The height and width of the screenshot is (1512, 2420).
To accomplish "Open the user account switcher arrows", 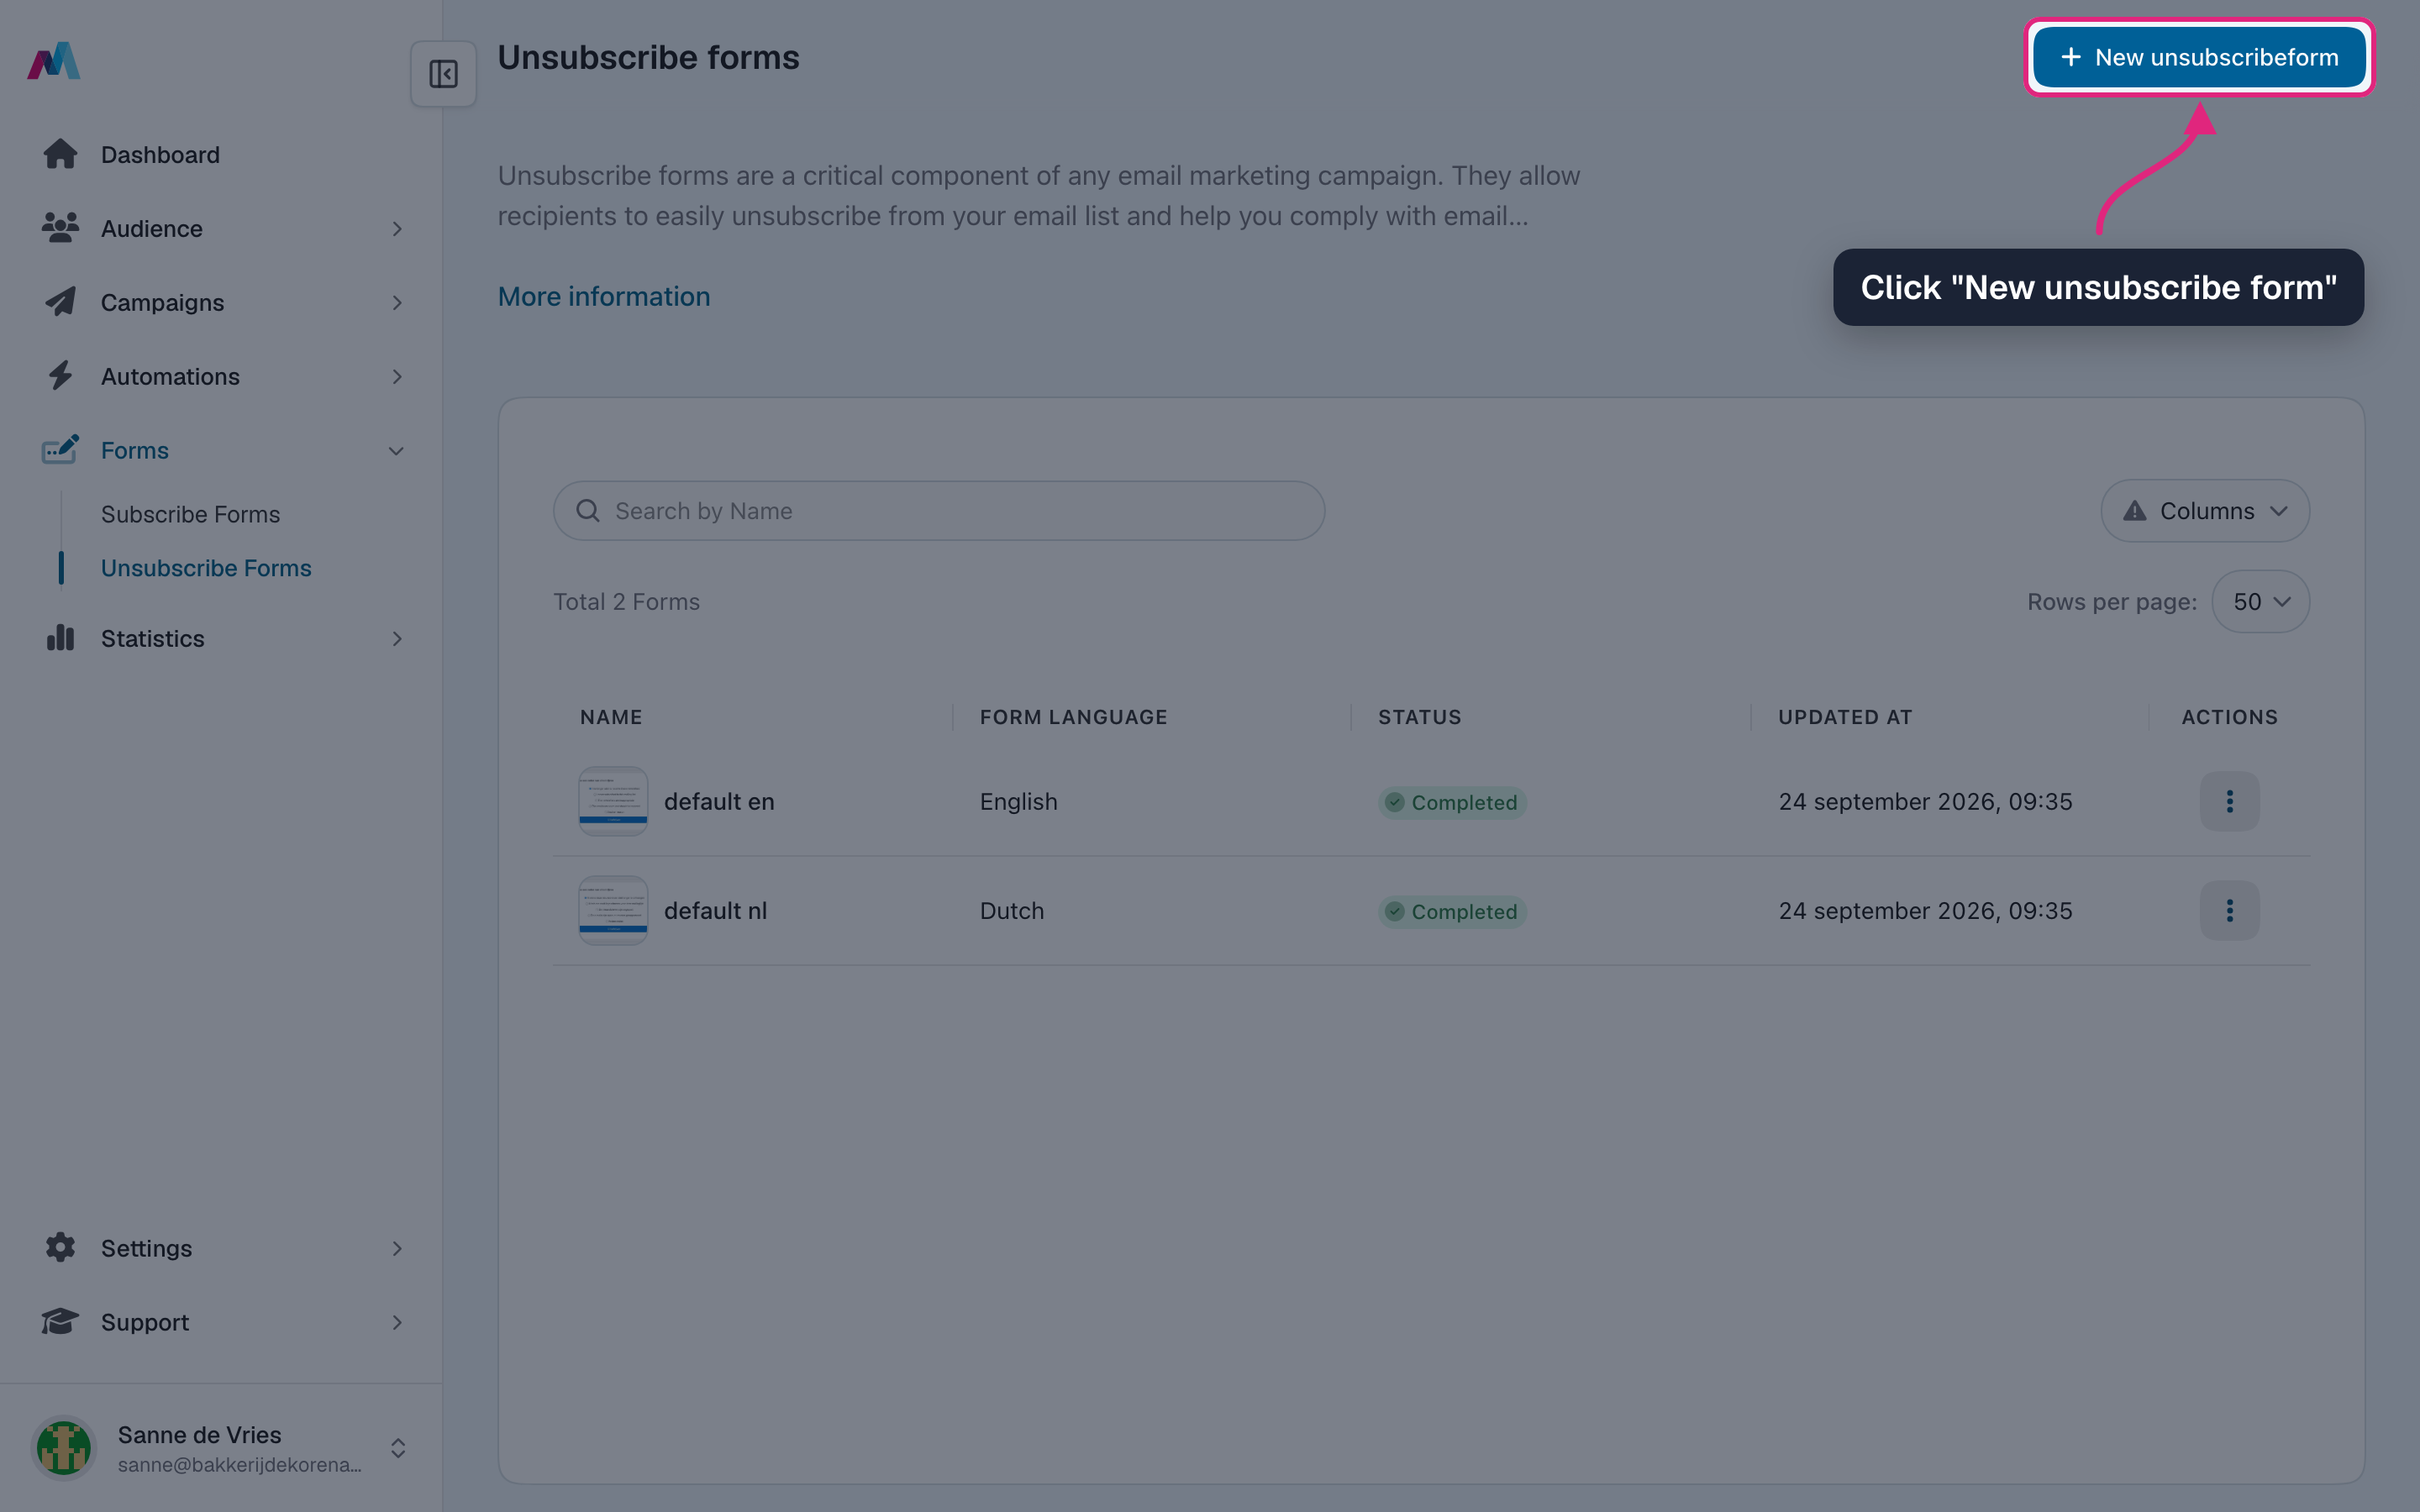I will (398, 1448).
